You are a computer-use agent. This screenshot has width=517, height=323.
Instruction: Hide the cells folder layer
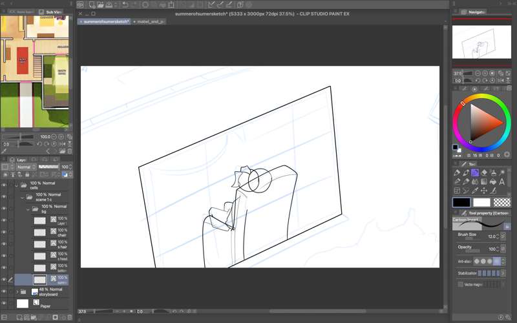coord(4,185)
